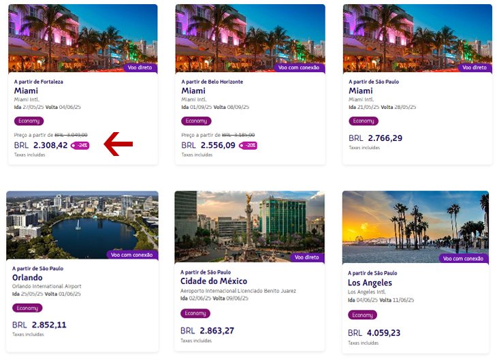Click 'Voo com conexão' label on Orlando card

click(x=132, y=255)
